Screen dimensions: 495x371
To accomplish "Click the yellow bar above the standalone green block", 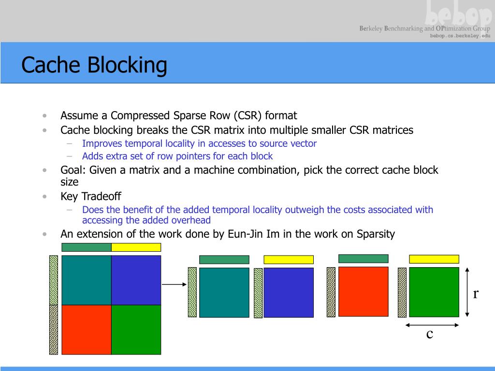I will pos(434,259).
